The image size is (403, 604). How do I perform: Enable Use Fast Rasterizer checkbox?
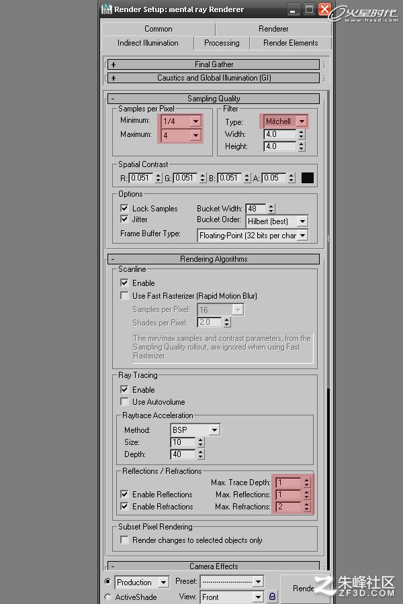point(124,295)
